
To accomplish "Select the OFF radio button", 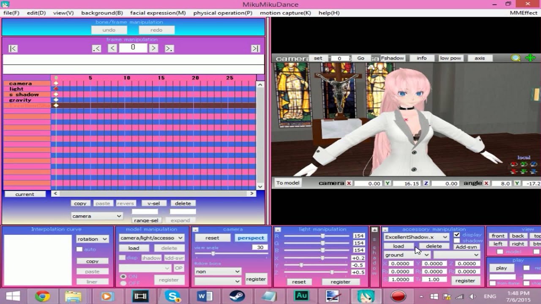I will click(x=123, y=283).
